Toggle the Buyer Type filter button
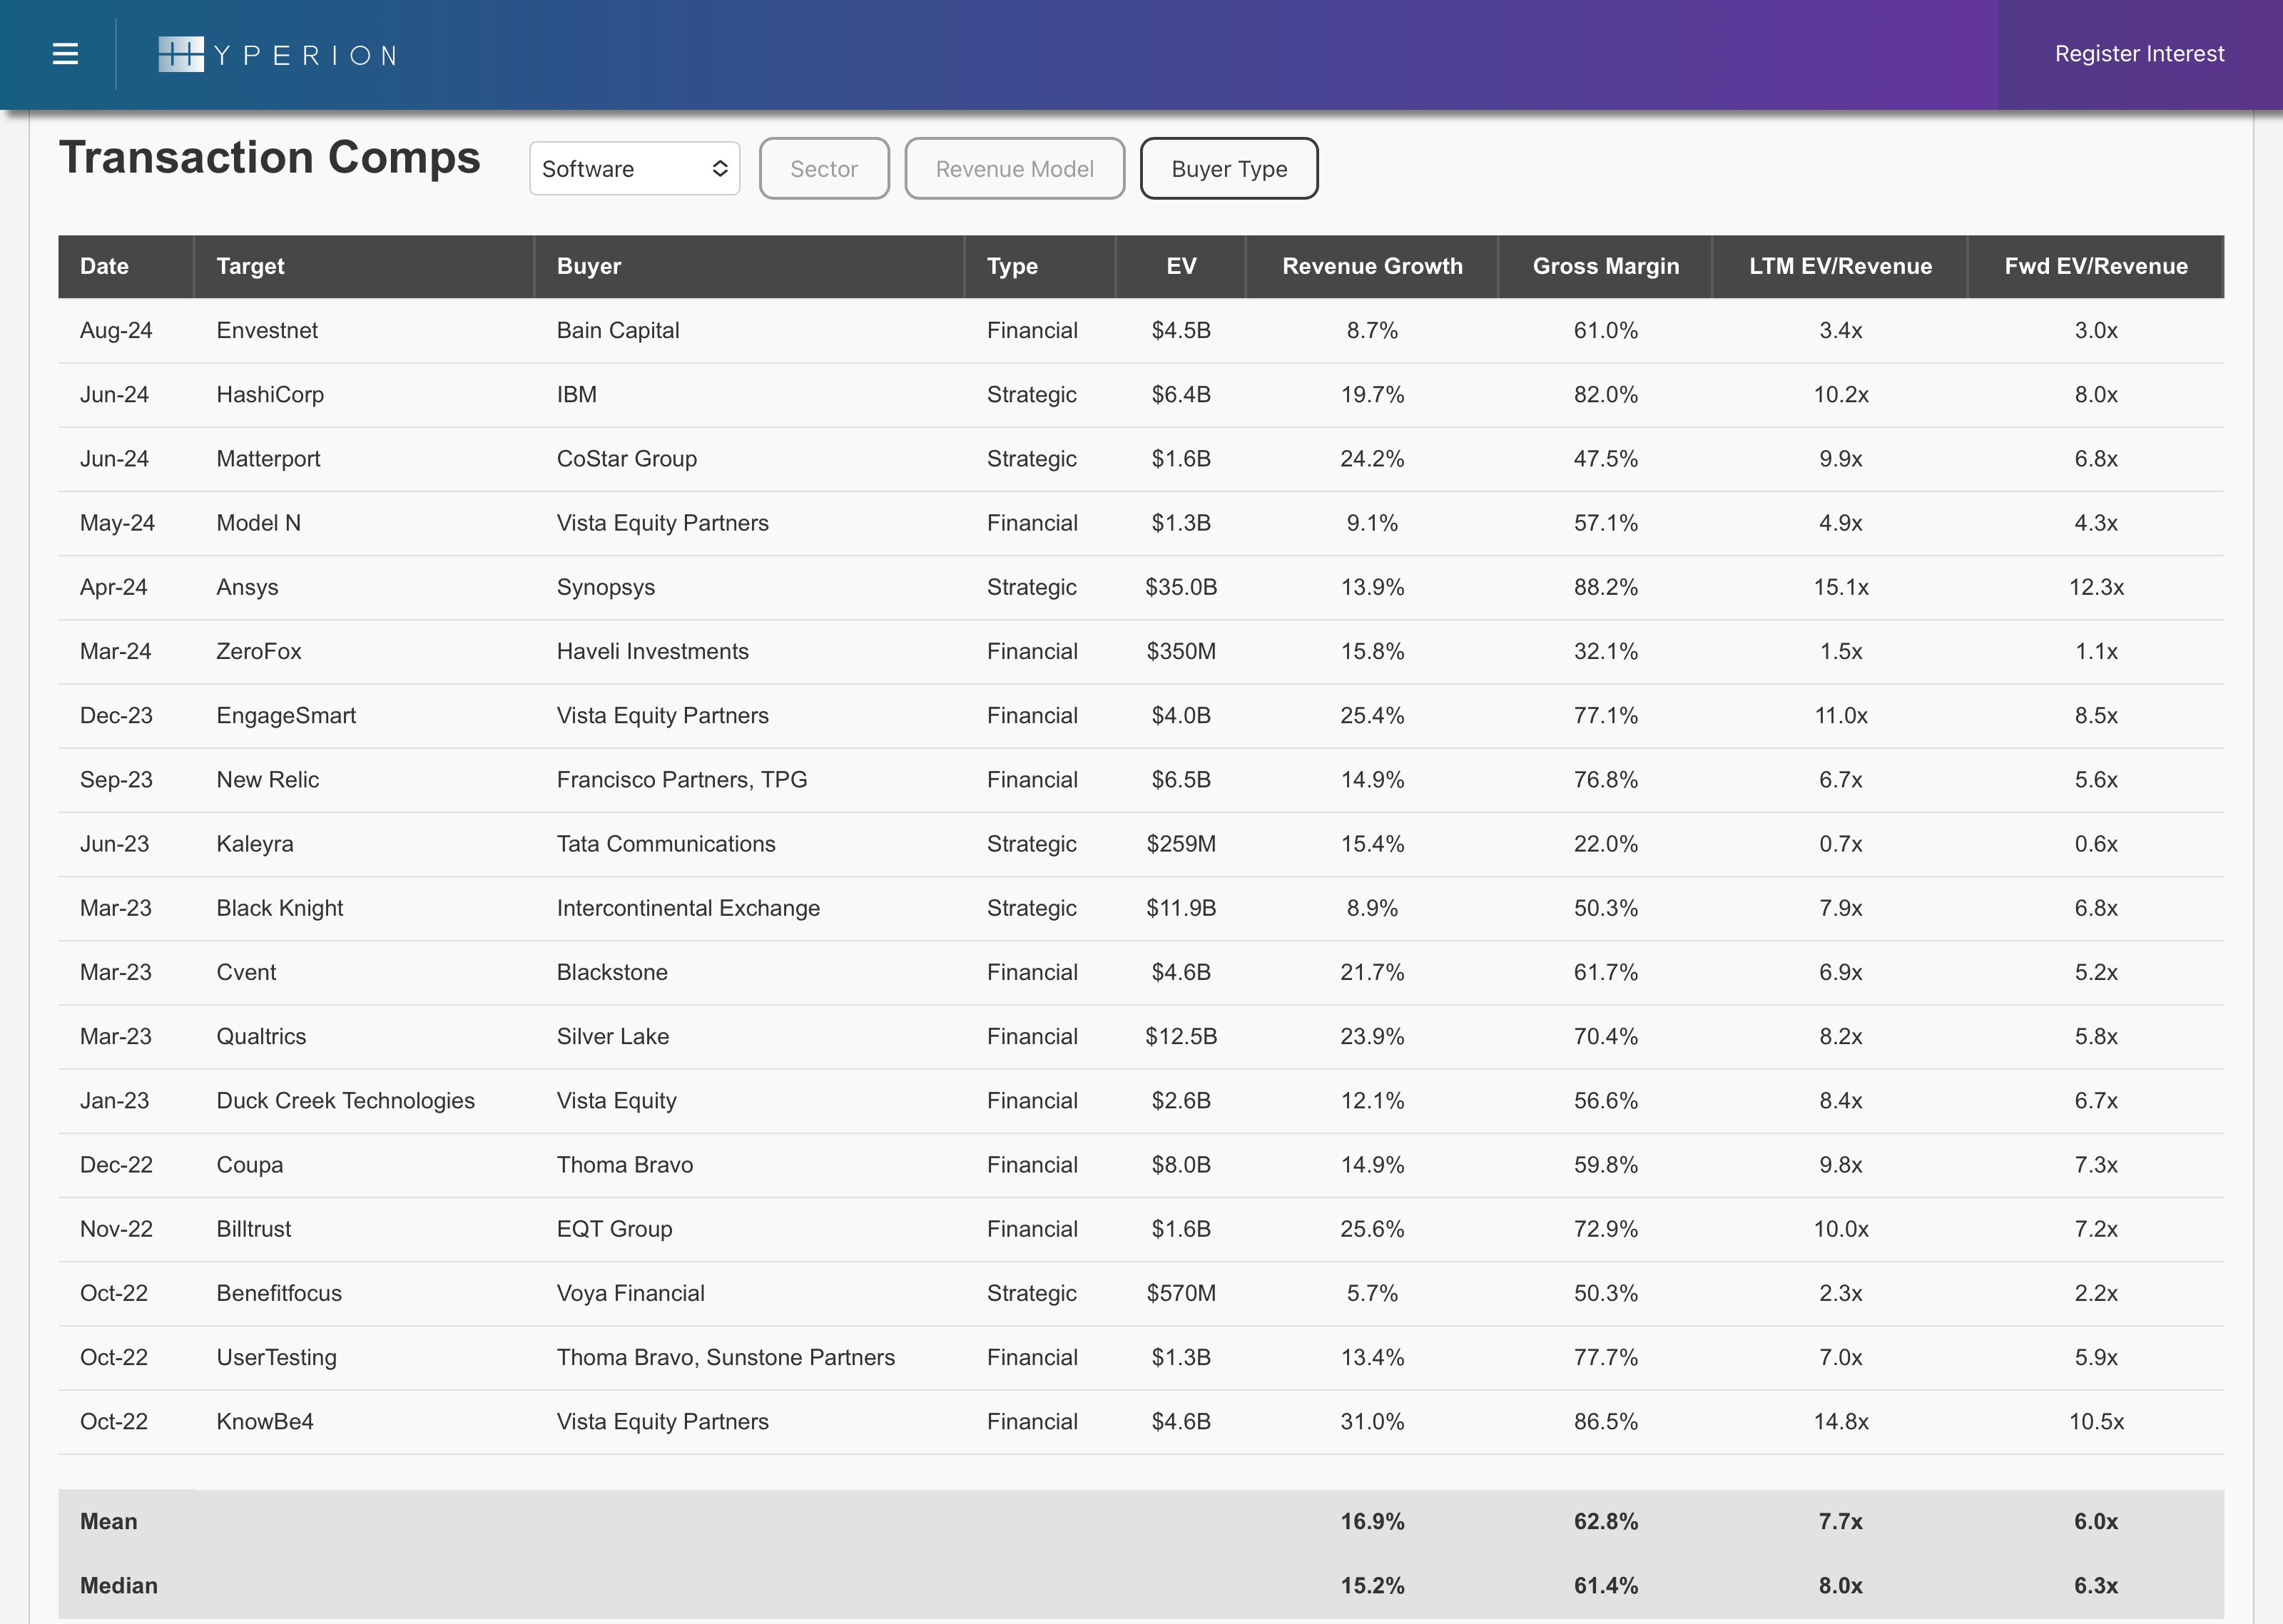This screenshot has width=2283, height=1624. coord(1229,169)
